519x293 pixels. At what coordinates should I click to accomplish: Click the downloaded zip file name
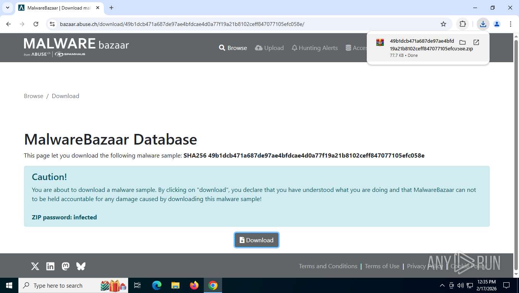(x=431, y=45)
